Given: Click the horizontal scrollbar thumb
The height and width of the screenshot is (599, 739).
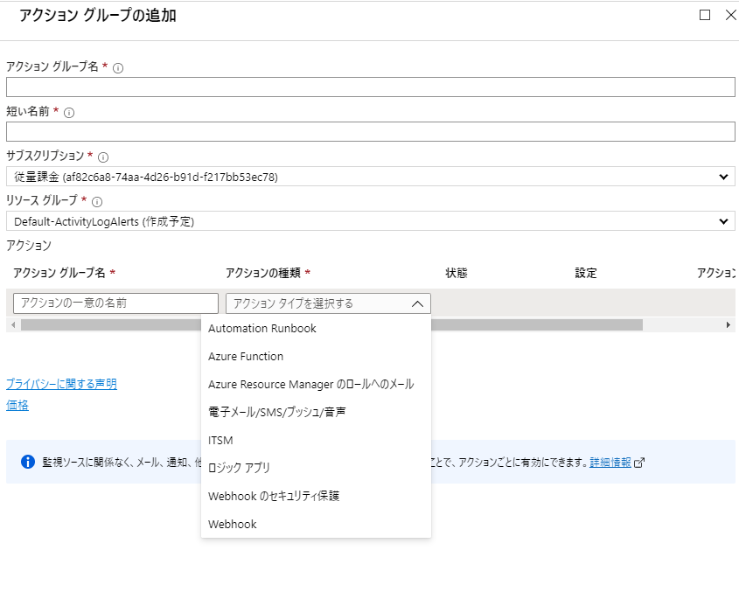Looking at the screenshot, I should point(331,324).
